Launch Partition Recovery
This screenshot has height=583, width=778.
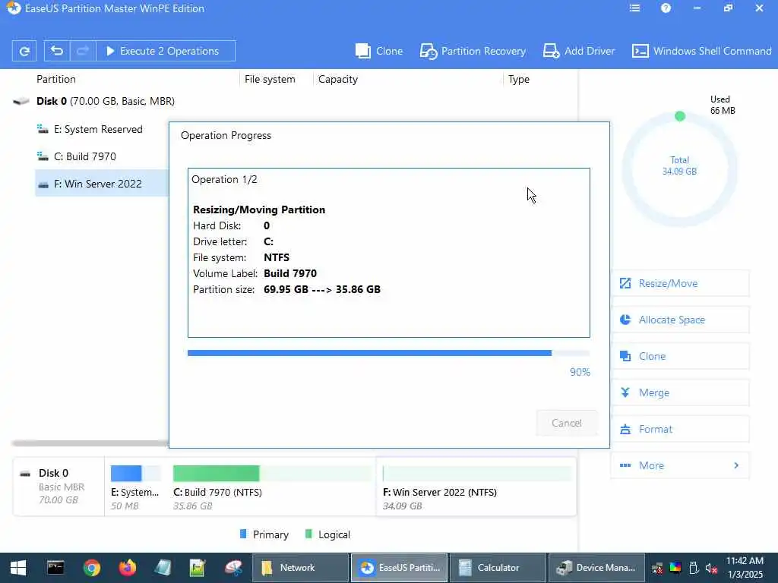(473, 51)
